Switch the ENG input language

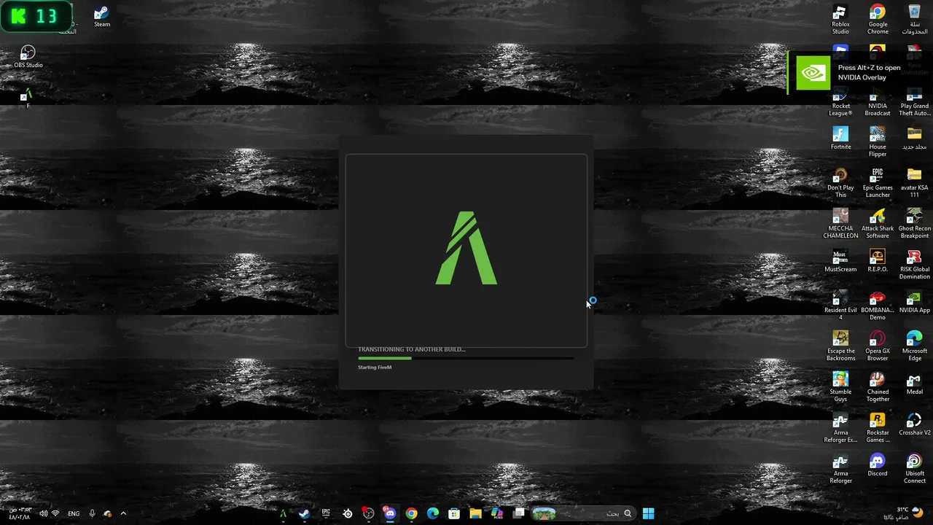tap(74, 514)
